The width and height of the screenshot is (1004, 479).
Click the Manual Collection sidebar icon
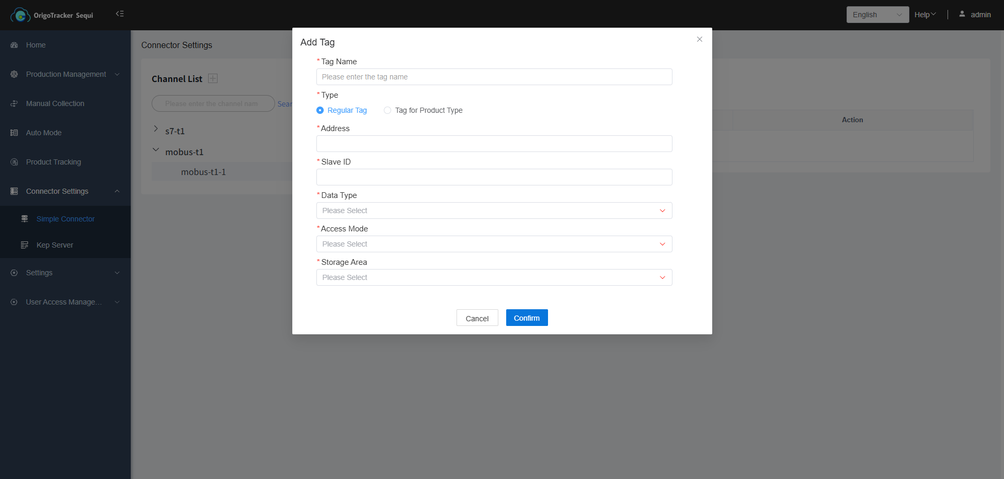tap(14, 103)
